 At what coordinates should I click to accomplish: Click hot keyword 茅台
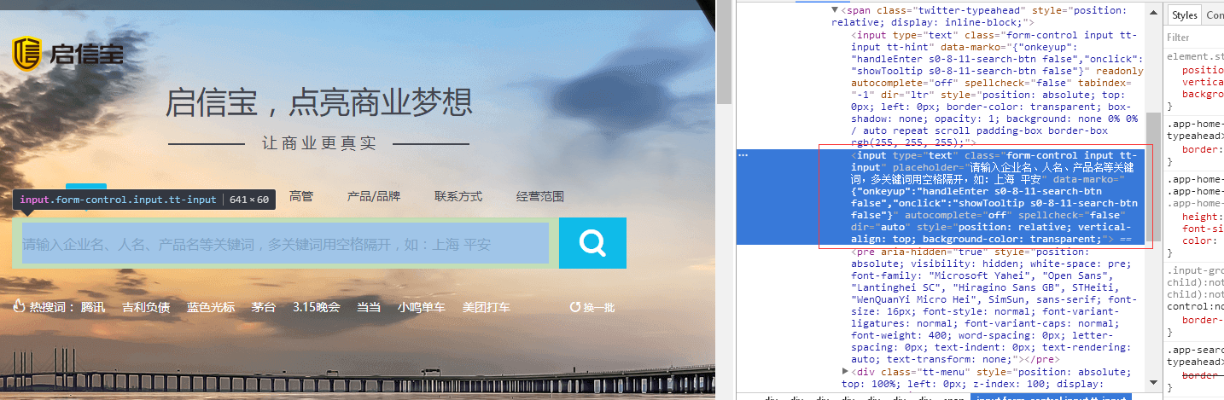coord(264,307)
